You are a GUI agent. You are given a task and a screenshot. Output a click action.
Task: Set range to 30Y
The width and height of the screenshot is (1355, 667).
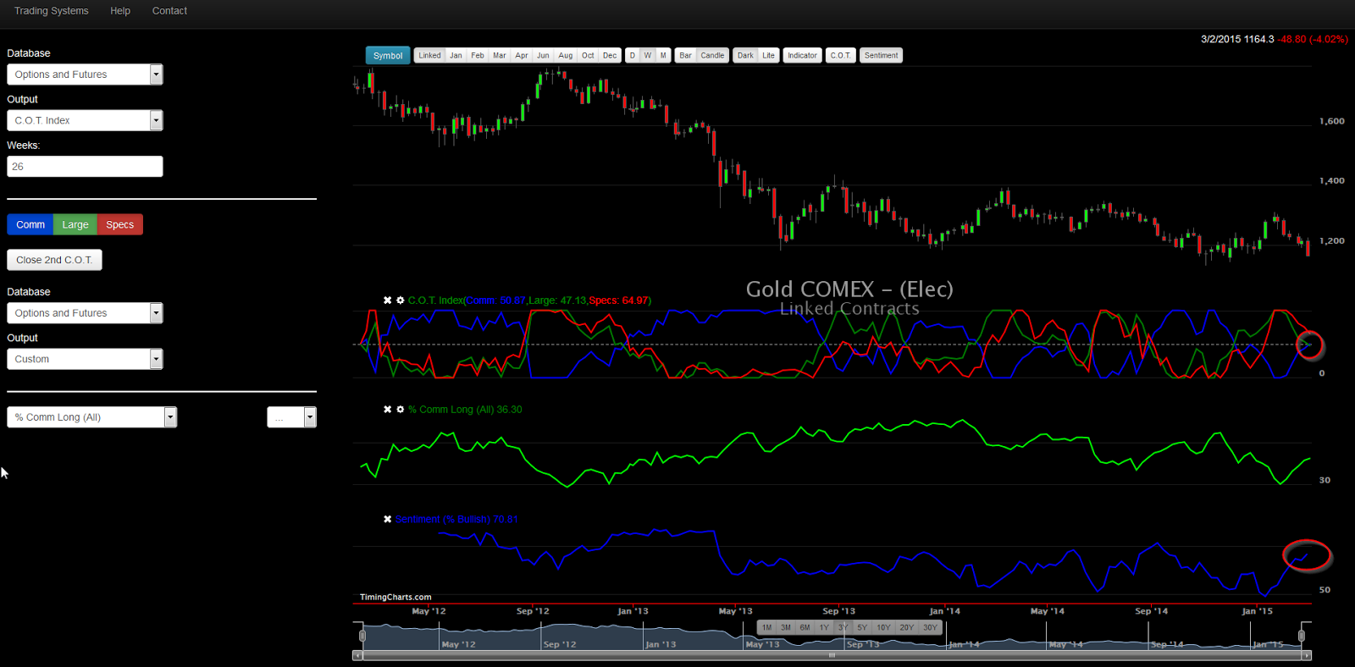coord(930,627)
